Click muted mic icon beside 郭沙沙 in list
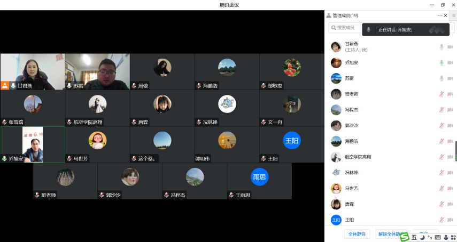 (x=441, y=126)
